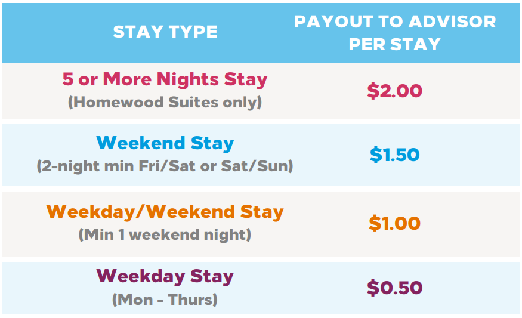Select the $2.00 payout amount
The image size is (522, 318).
(394, 91)
